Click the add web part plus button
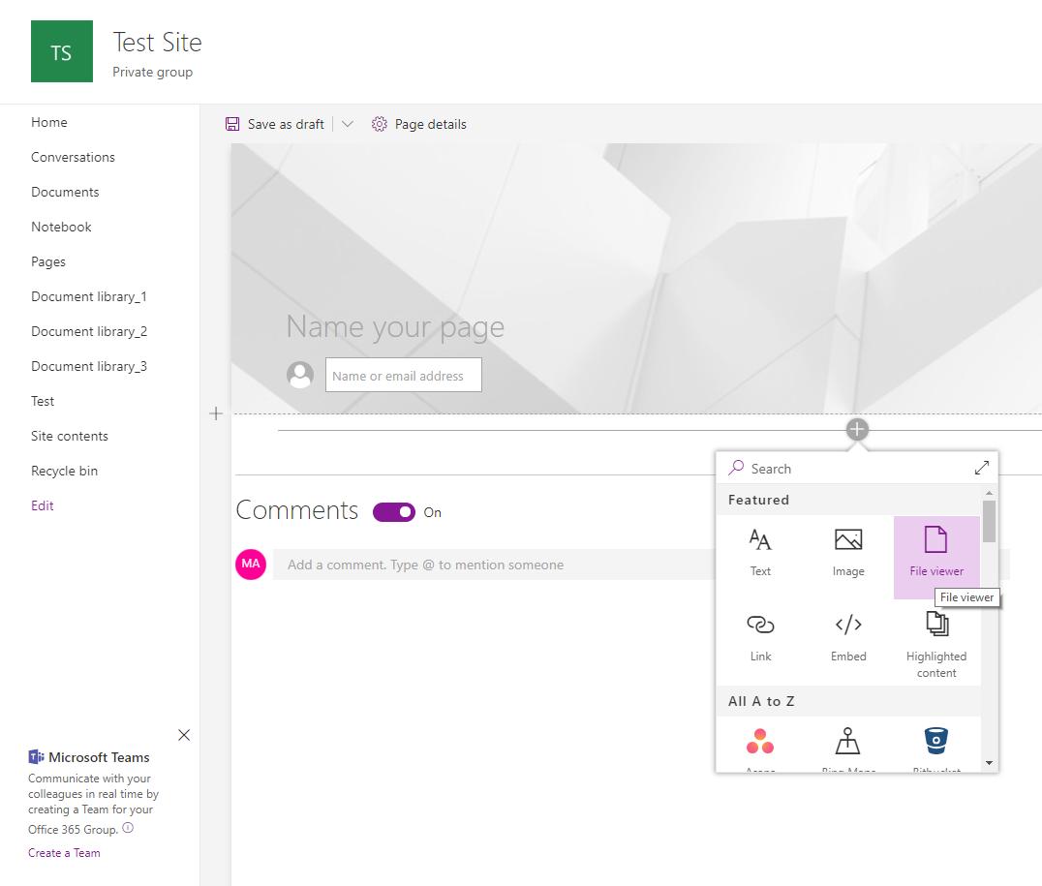The width and height of the screenshot is (1042, 886). [x=857, y=429]
